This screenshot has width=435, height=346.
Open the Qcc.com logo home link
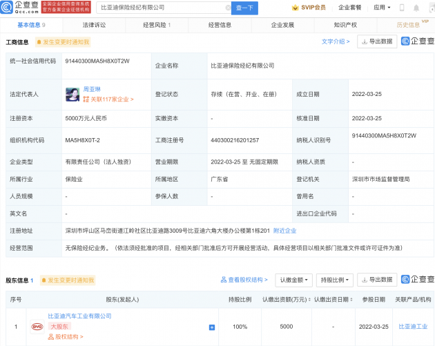point(19,7)
